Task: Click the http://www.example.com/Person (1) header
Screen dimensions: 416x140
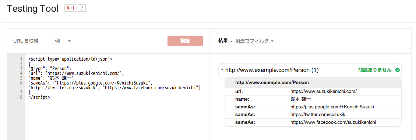Action: pyautogui.click(x=272, y=70)
